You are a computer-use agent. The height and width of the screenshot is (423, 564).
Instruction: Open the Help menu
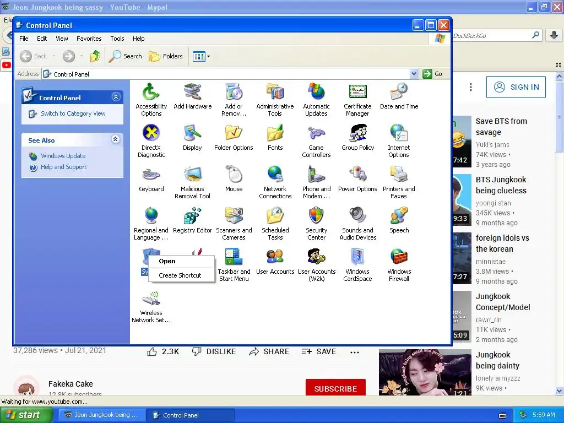[x=138, y=39]
